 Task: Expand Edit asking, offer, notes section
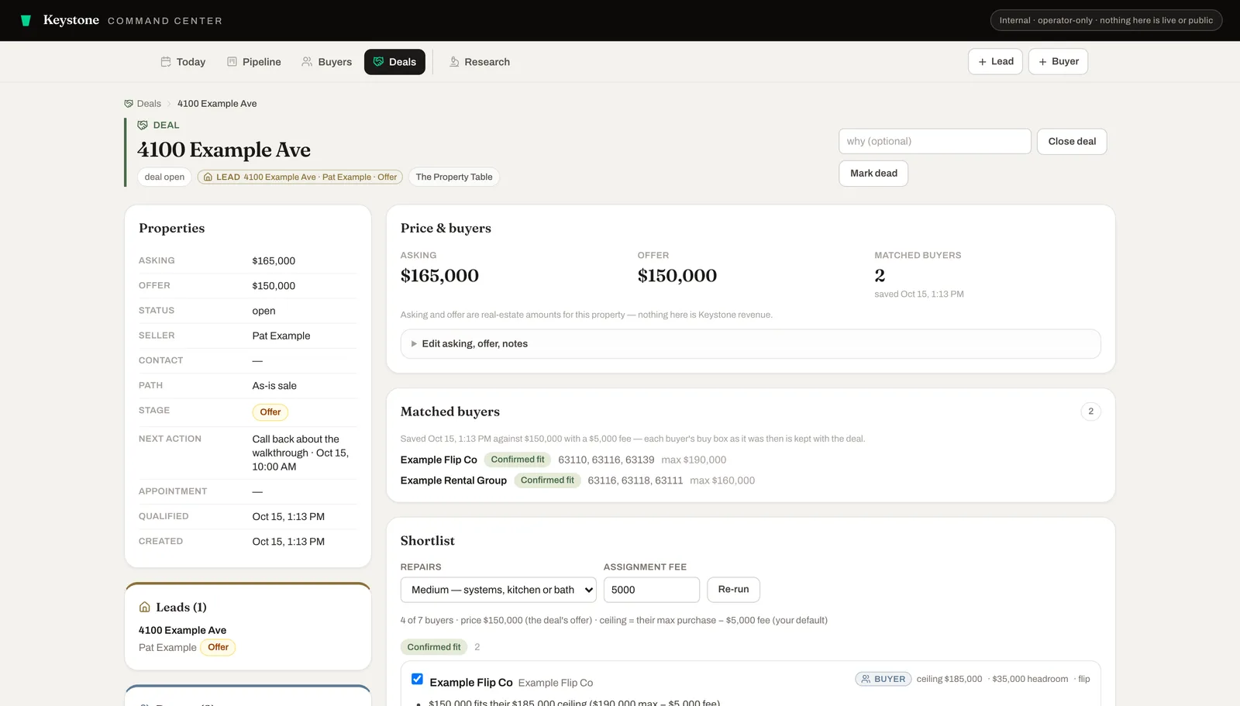(750, 344)
